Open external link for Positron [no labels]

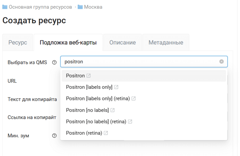coord(113,110)
